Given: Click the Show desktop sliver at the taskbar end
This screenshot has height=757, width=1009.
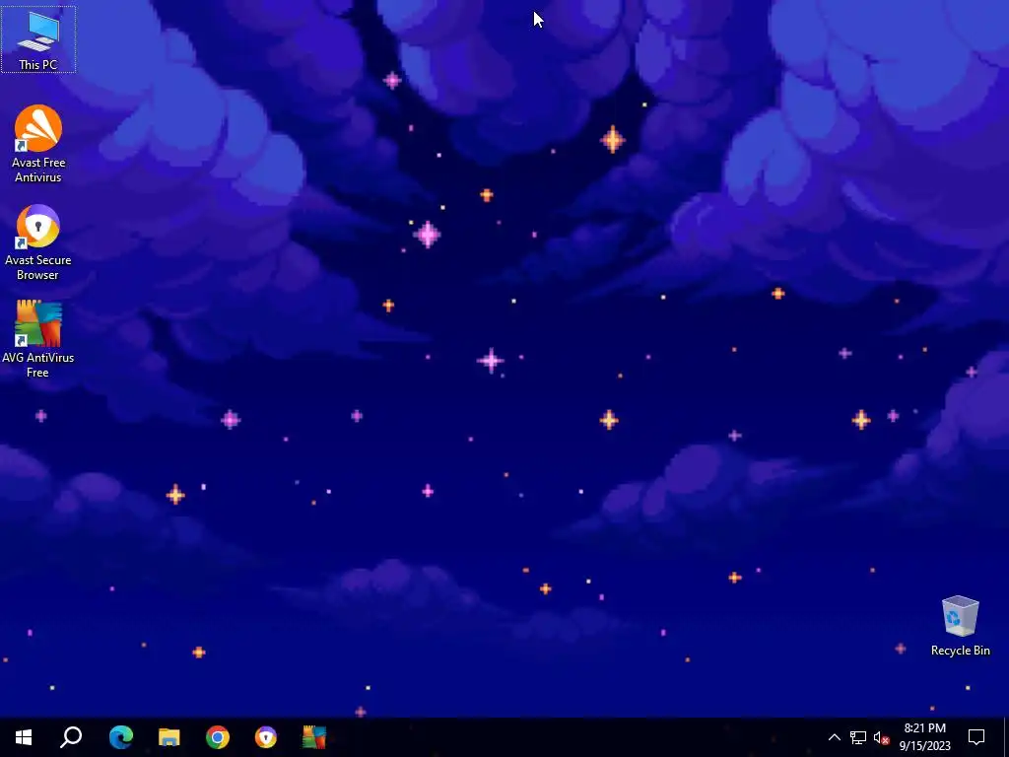Looking at the screenshot, I should pos(1006,737).
